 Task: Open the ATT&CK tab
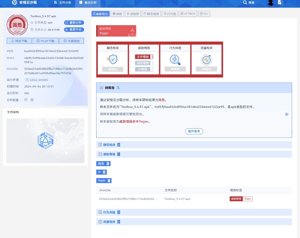point(188,14)
